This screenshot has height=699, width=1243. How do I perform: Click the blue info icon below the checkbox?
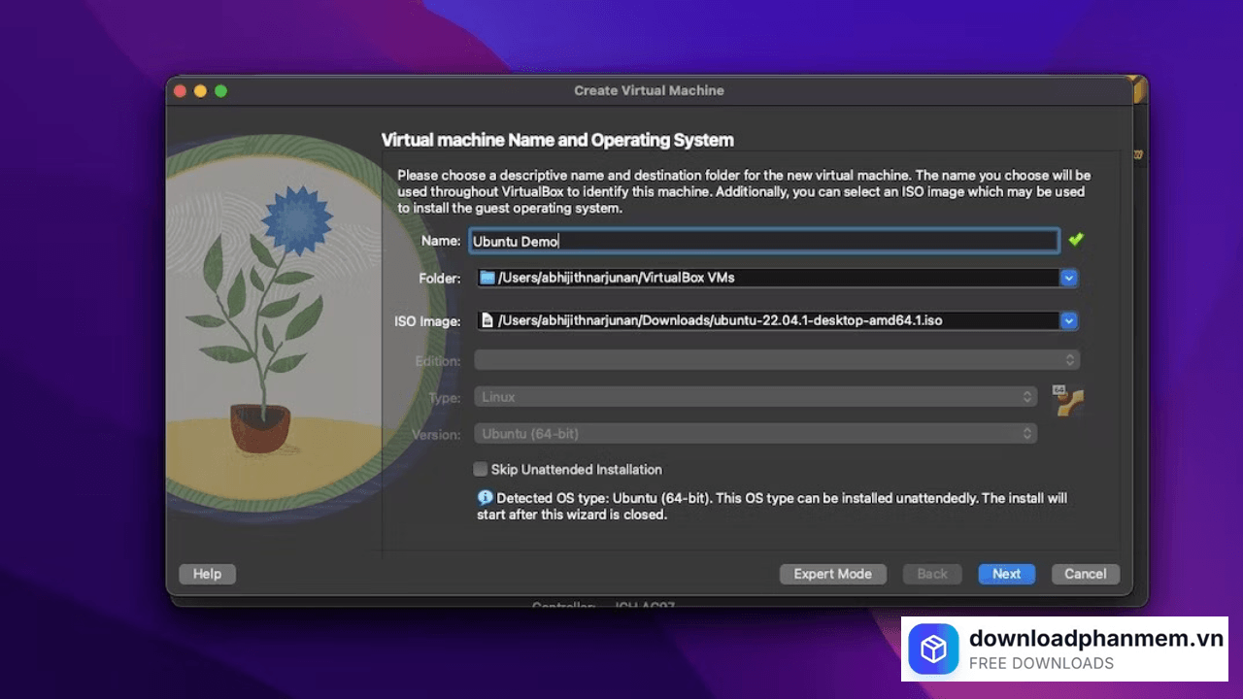point(485,497)
